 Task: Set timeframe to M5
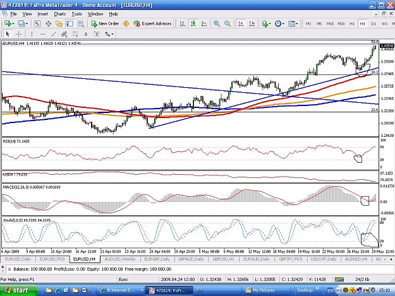point(319,23)
